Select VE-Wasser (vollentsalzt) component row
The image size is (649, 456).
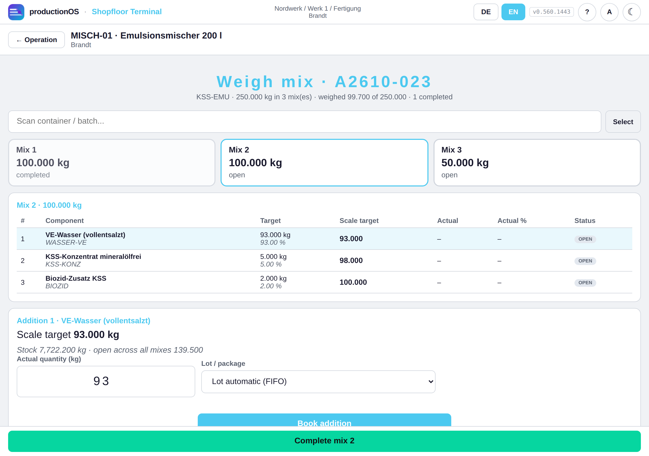pos(324,239)
